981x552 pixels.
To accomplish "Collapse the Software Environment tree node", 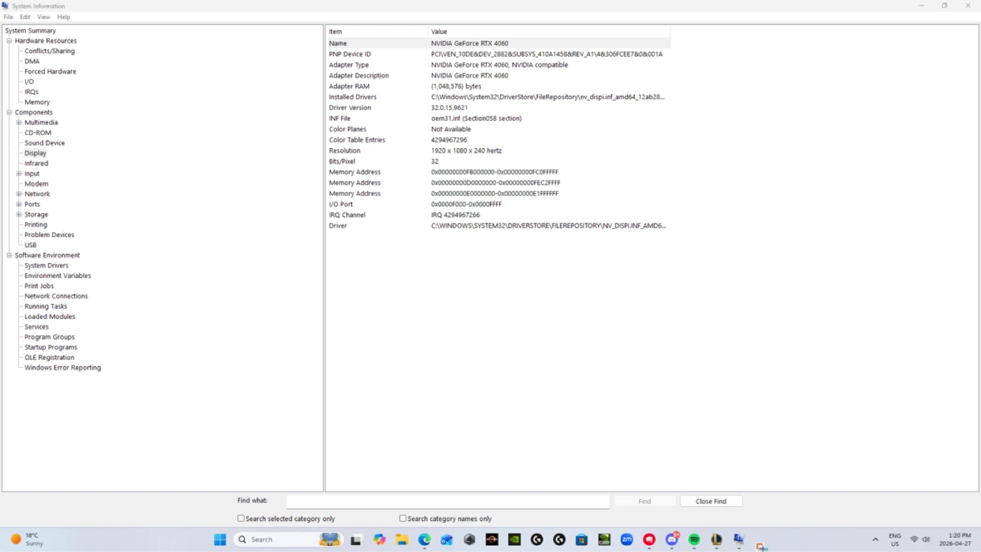I will pos(10,256).
